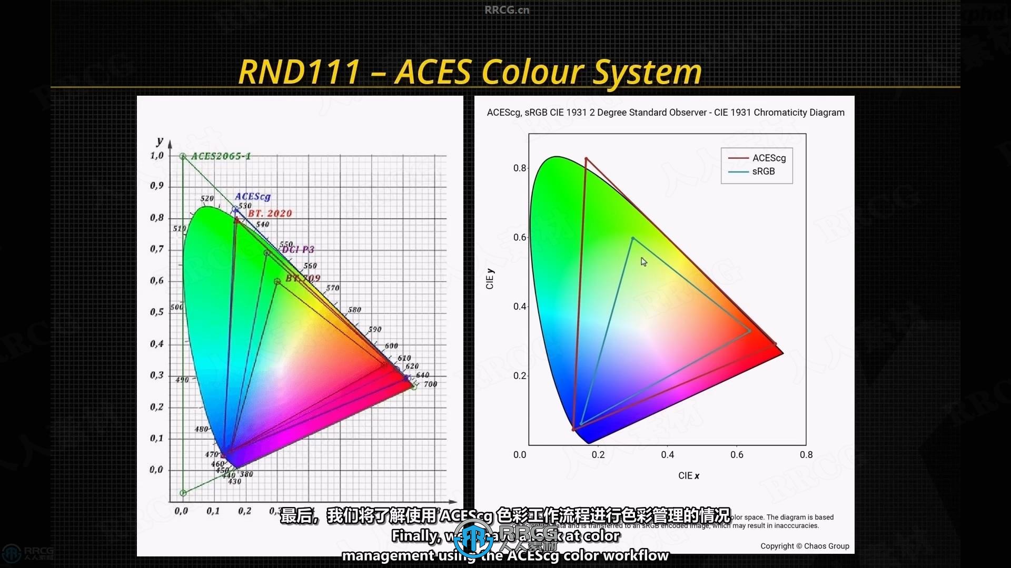Click the red BT. 2020 gamut label

click(x=270, y=213)
